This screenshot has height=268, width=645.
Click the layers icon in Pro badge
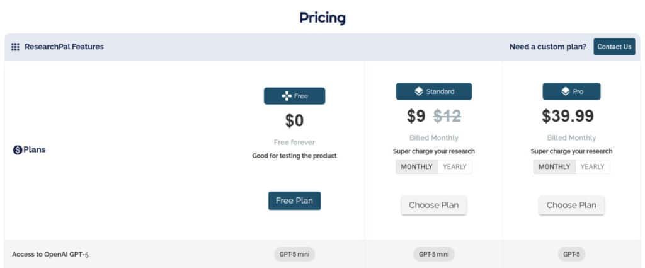565,91
